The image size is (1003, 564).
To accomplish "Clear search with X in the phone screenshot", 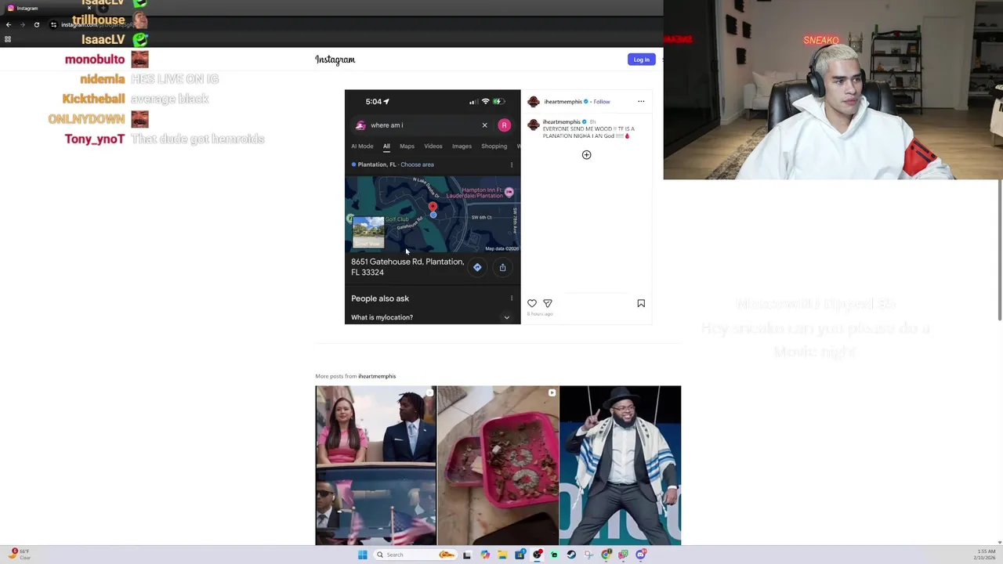I will pyautogui.click(x=484, y=125).
